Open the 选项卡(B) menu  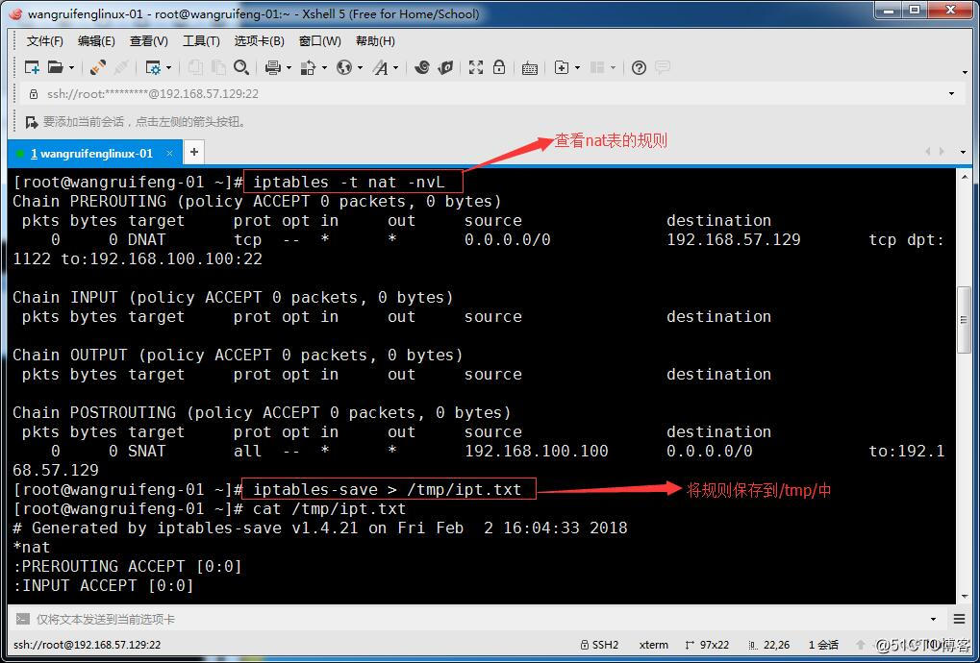click(259, 41)
